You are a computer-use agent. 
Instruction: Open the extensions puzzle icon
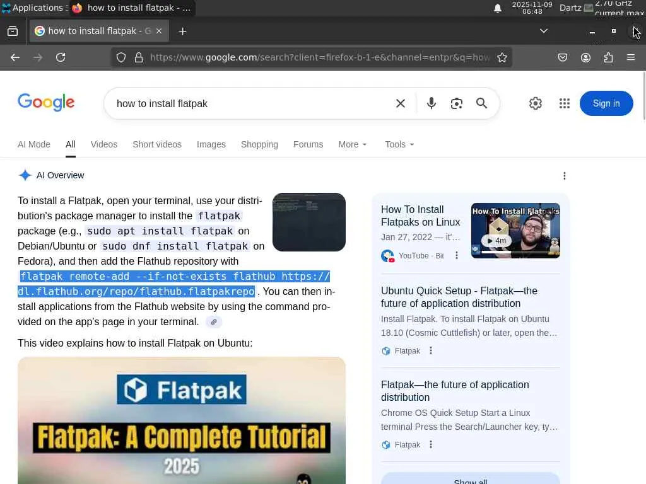coord(608,57)
